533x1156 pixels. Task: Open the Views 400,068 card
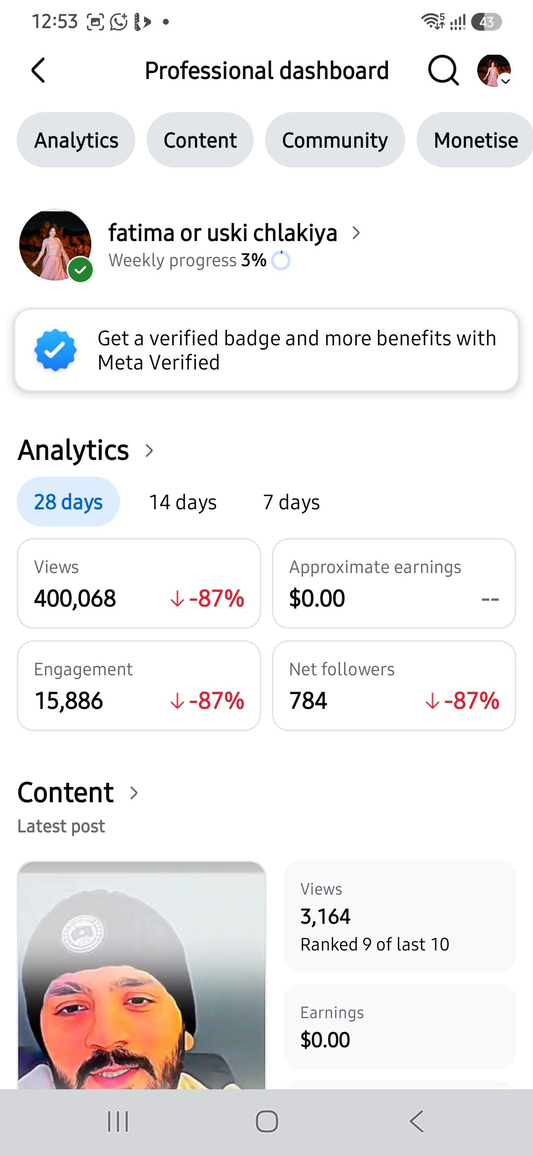click(x=139, y=583)
